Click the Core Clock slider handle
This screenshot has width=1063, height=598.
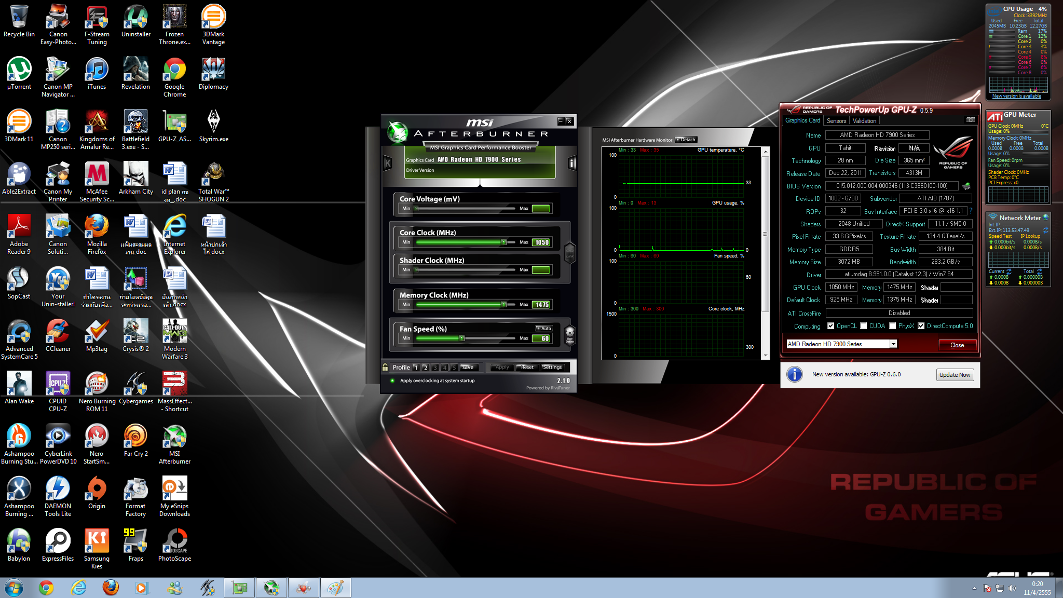coord(503,242)
